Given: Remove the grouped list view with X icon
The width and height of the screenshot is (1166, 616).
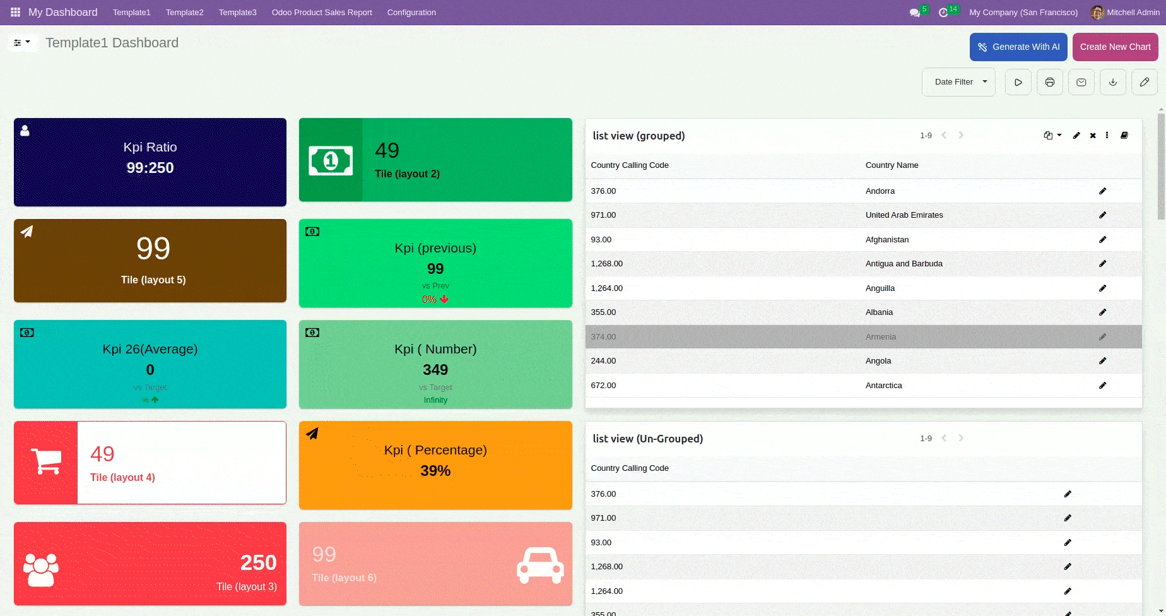Looking at the screenshot, I should (x=1093, y=136).
